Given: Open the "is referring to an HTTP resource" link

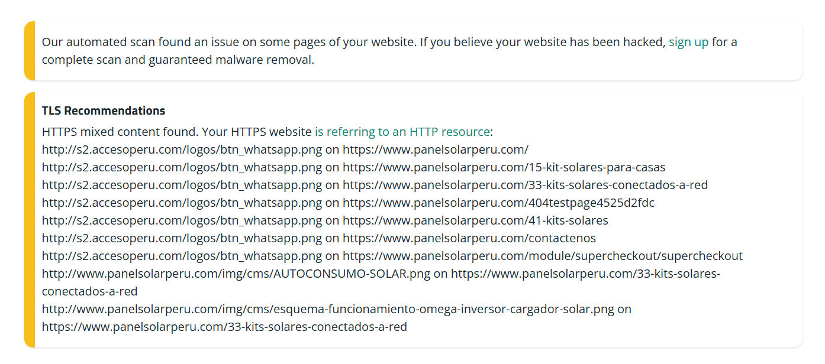Looking at the screenshot, I should [x=402, y=131].
